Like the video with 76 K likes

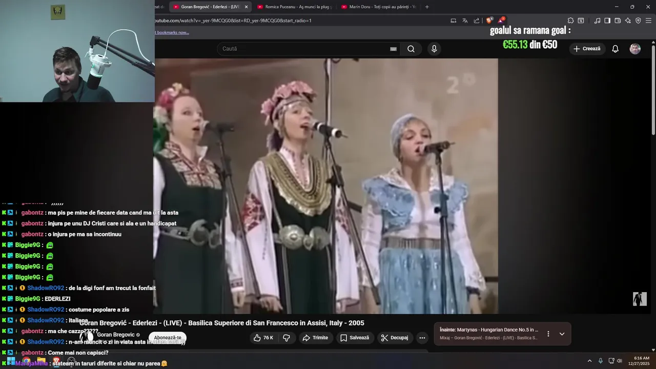263,338
